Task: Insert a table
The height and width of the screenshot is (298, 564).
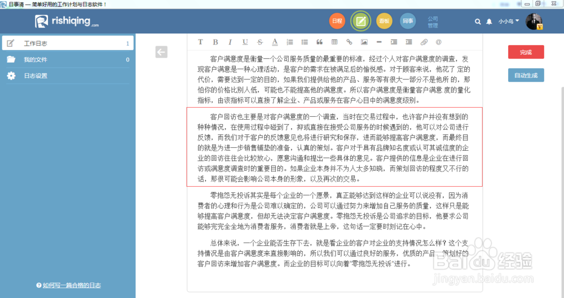Action: pos(334,42)
